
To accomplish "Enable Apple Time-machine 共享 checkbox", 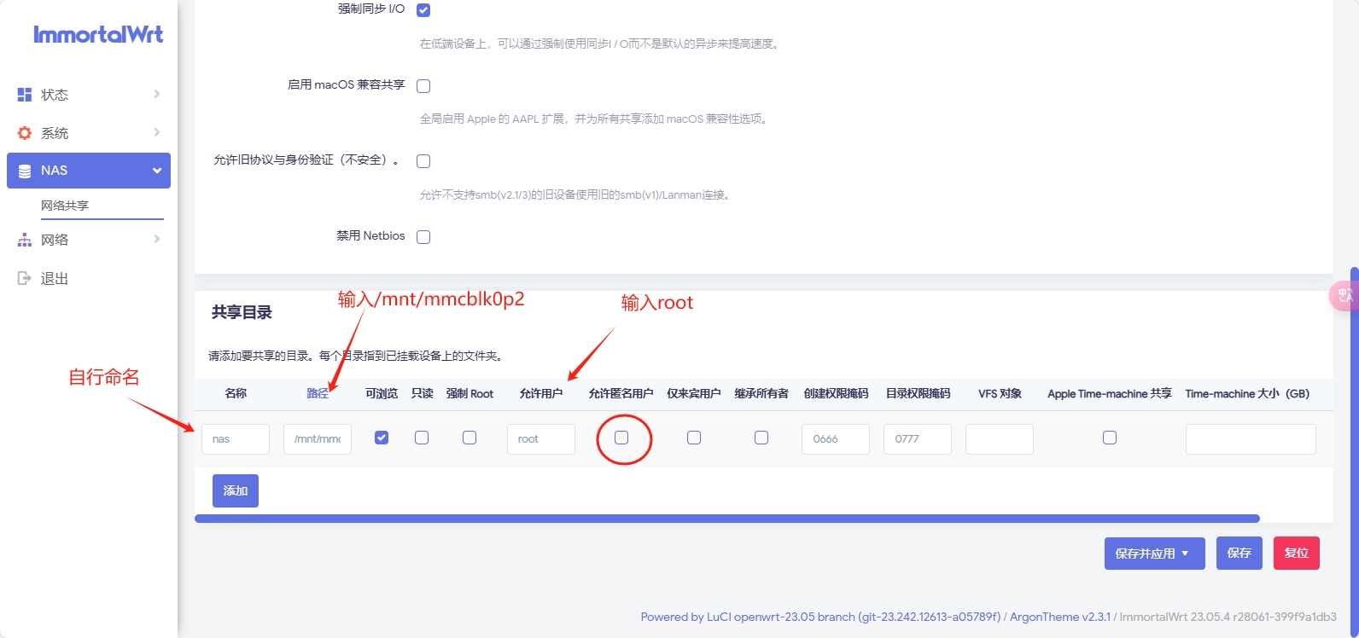I will coord(1110,438).
